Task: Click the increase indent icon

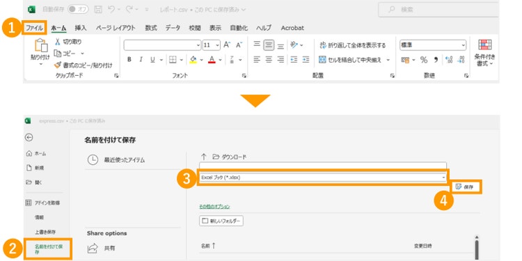Action: pyautogui.click(x=306, y=60)
